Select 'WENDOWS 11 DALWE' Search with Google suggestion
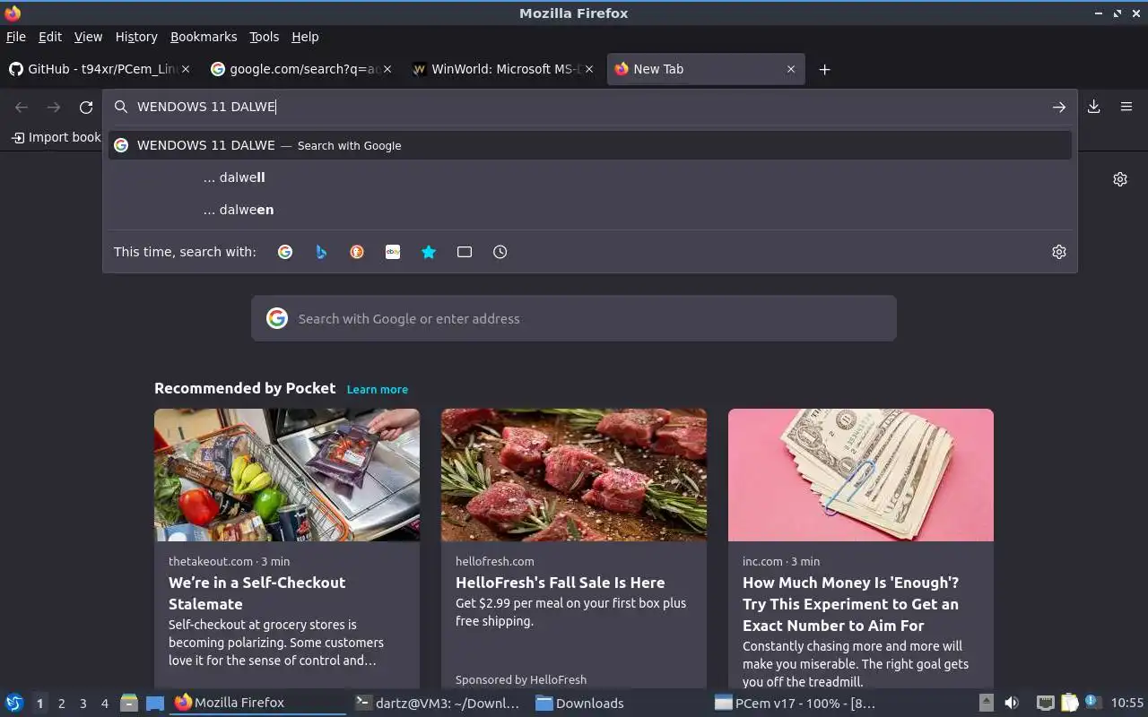The height and width of the screenshot is (717, 1148). (590, 145)
